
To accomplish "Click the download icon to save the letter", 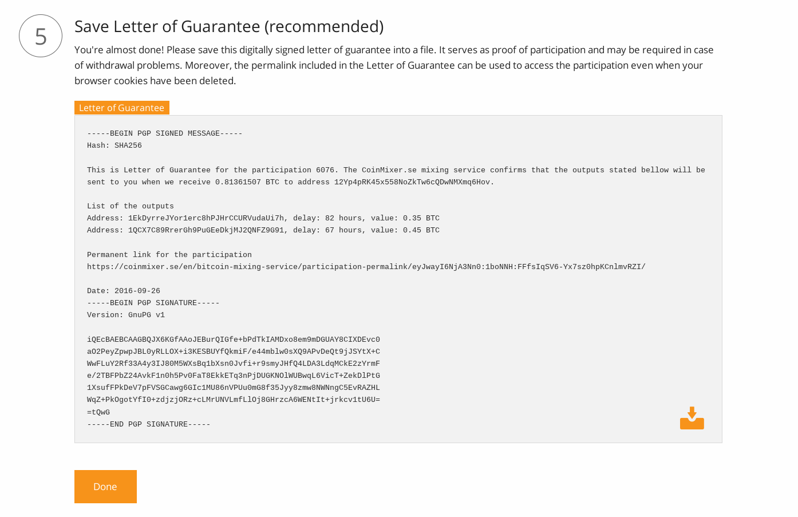I will [x=692, y=417].
